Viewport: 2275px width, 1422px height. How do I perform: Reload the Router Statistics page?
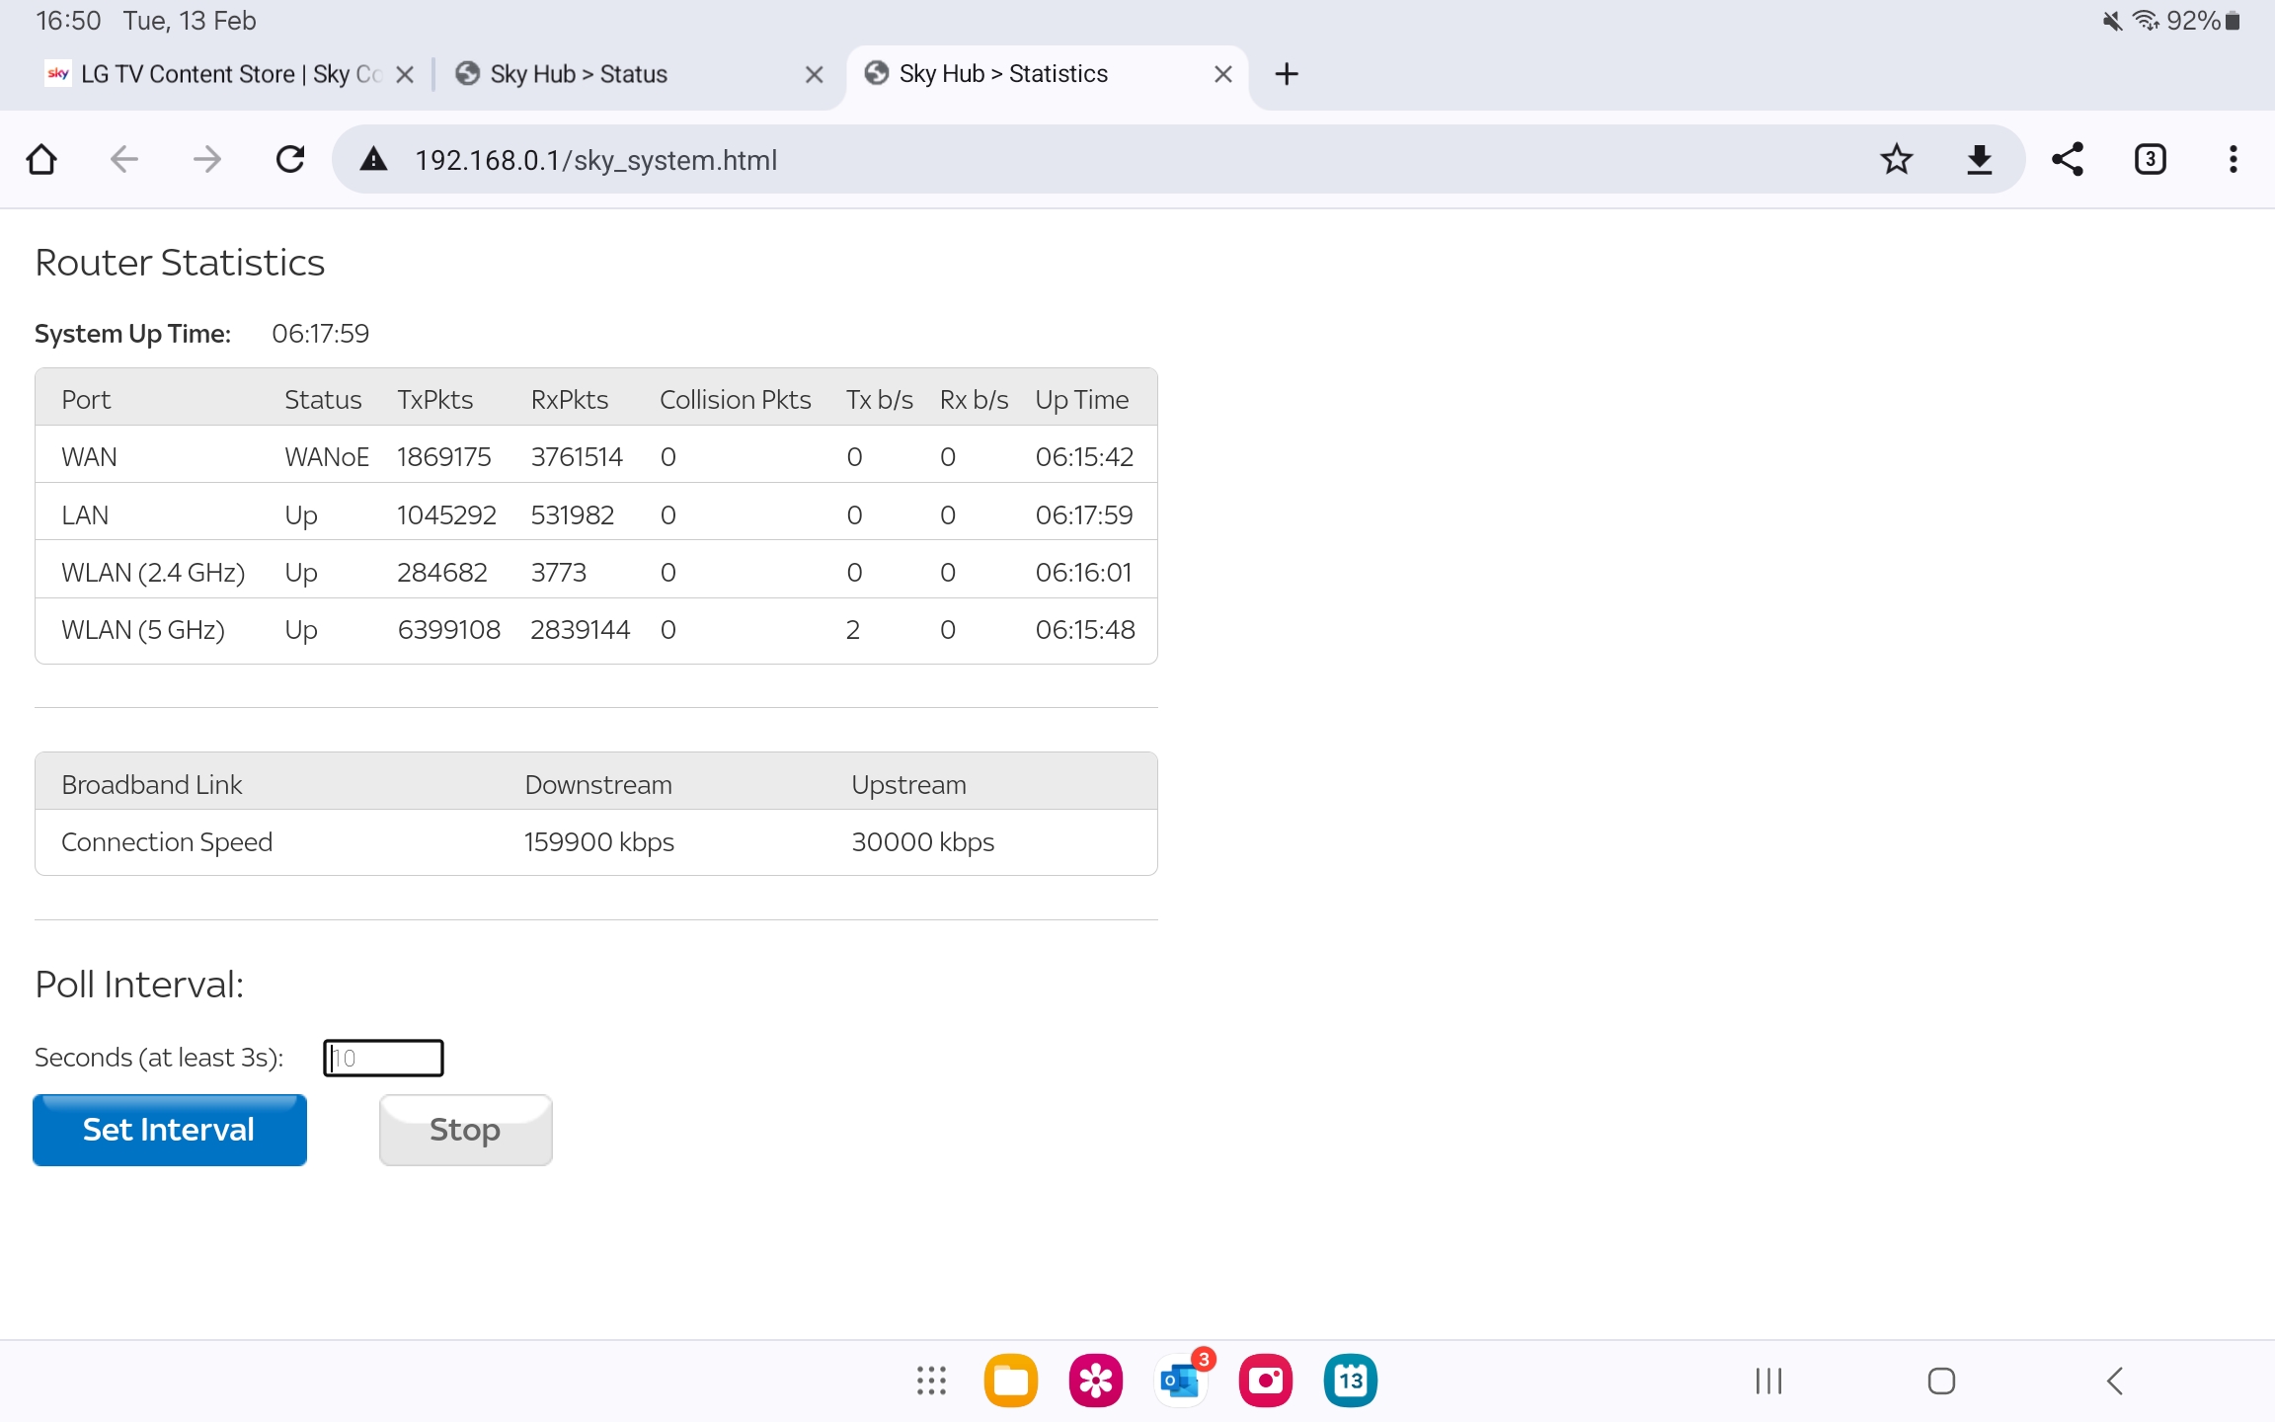289,159
